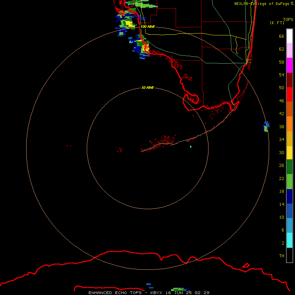Click the white 66 kft color swatch
The width and height of the screenshot is (295, 295).
(289, 36)
